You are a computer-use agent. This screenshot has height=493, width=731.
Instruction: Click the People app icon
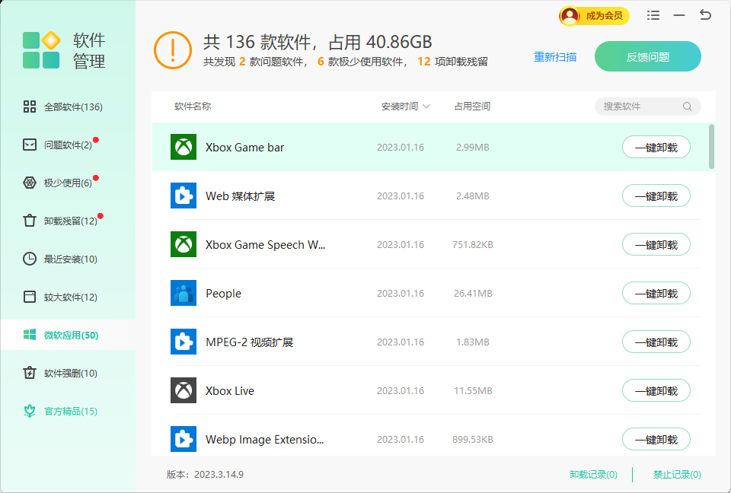(x=184, y=293)
